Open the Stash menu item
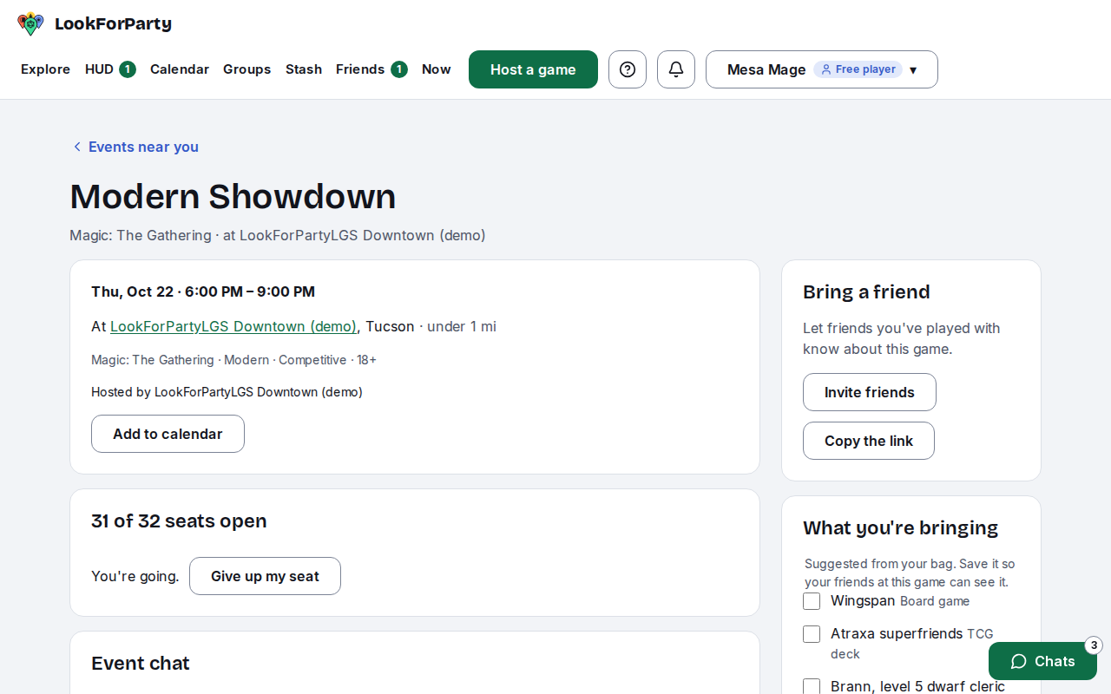 click(x=304, y=69)
